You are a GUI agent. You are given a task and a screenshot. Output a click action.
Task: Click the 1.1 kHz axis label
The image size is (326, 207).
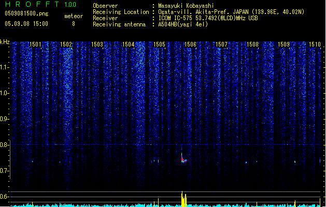pos(4,67)
